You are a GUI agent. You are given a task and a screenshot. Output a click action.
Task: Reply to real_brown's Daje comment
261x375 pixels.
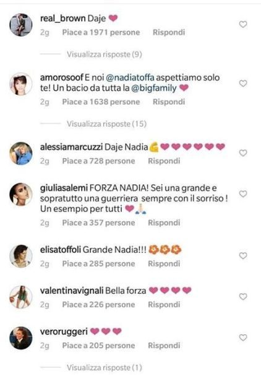point(169,32)
